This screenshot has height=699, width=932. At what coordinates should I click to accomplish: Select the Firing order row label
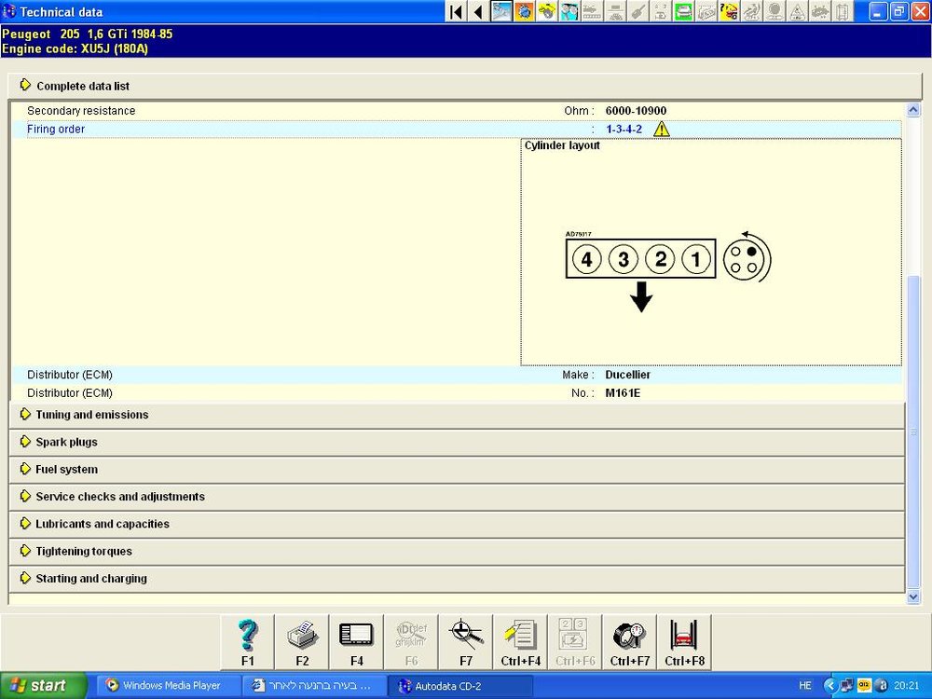tap(56, 129)
